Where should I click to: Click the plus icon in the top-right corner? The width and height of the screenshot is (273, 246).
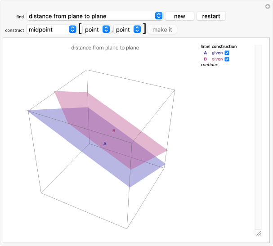click(268, 6)
